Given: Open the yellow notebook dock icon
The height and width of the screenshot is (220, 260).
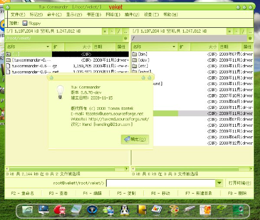Looking at the screenshot, I should click(x=141, y=210).
